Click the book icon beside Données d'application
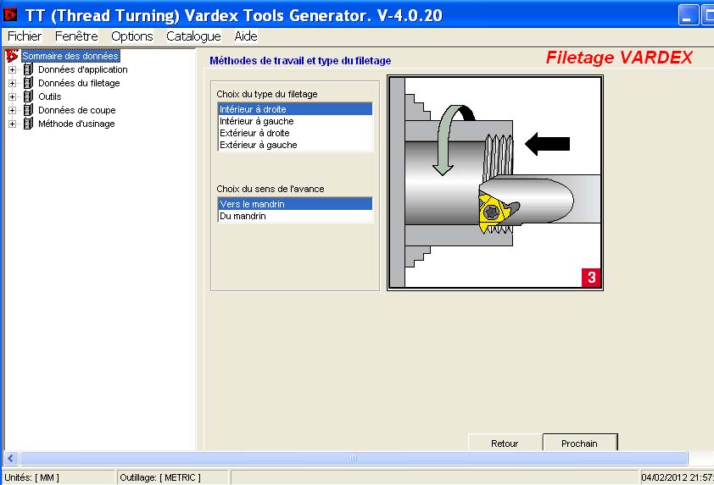The width and height of the screenshot is (714, 485). pos(28,69)
